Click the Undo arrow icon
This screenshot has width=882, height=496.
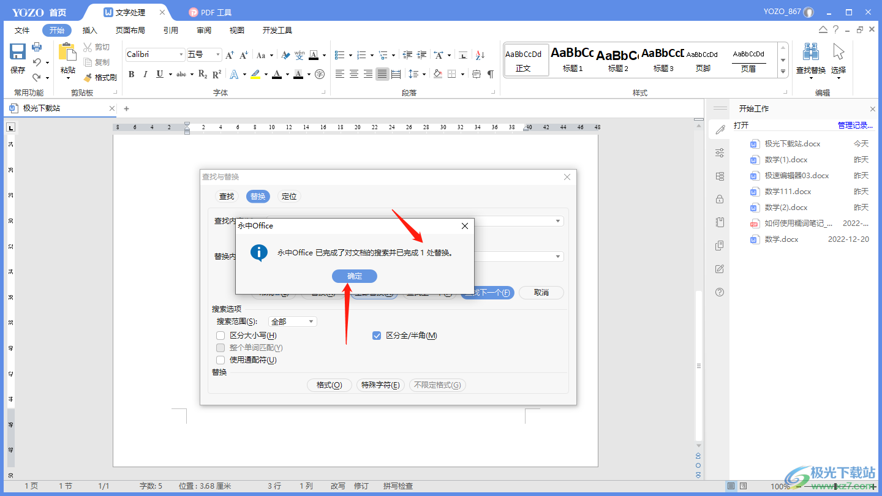point(37,62)
